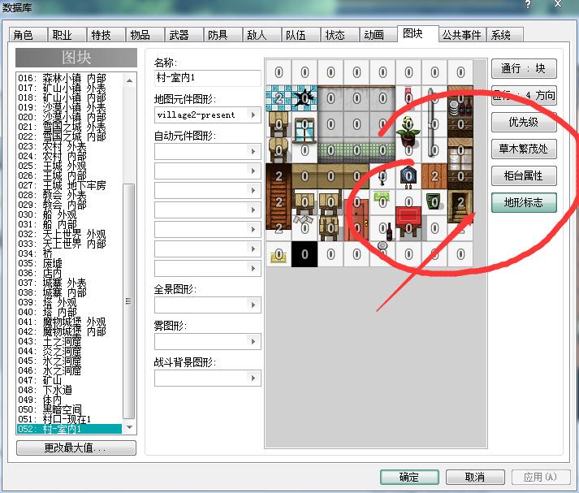Select the red table tile

click(408, 222)
